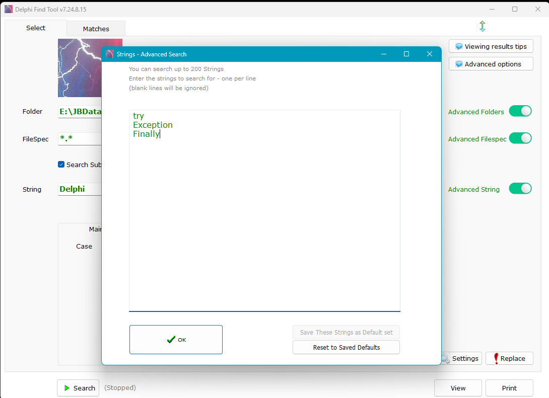Open Advanced options
Image resolution: width=549 pixels, height=398 pixels.
(491, 64)
